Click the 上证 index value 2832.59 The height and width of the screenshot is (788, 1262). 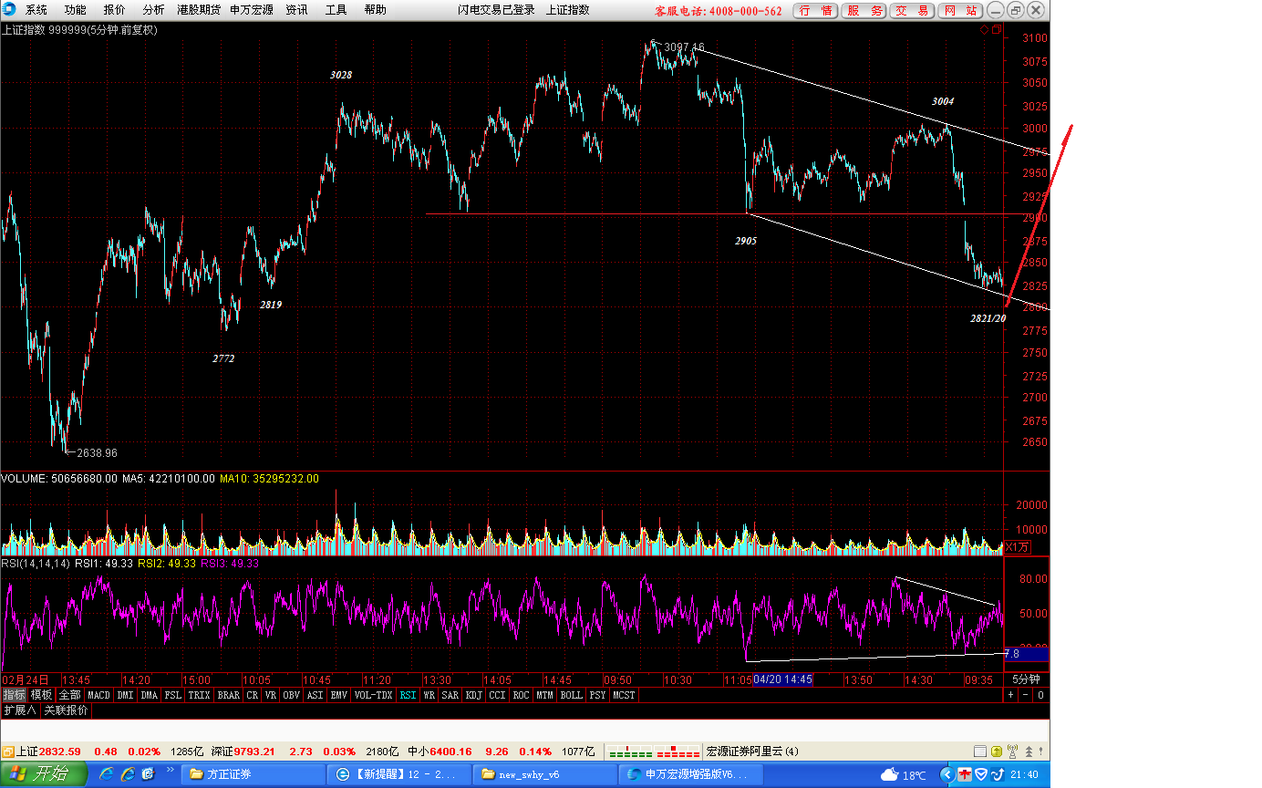(x=60, y=752)
